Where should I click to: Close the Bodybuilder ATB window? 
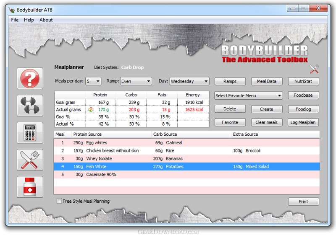click(318, 8)
